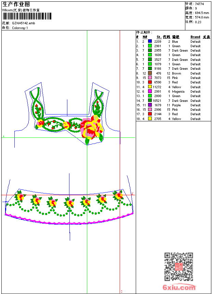Click the Purple swatch in stop row 15
212x294 pixels.
tap(150, 105)
